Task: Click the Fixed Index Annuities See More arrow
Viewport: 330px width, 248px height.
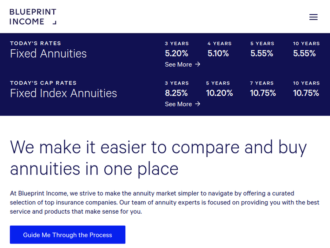Action: click(x=198, y=104)
